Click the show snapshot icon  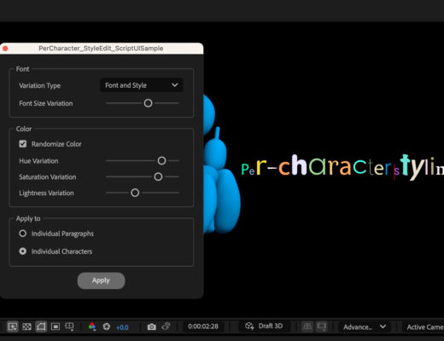[x=166, y=327]
